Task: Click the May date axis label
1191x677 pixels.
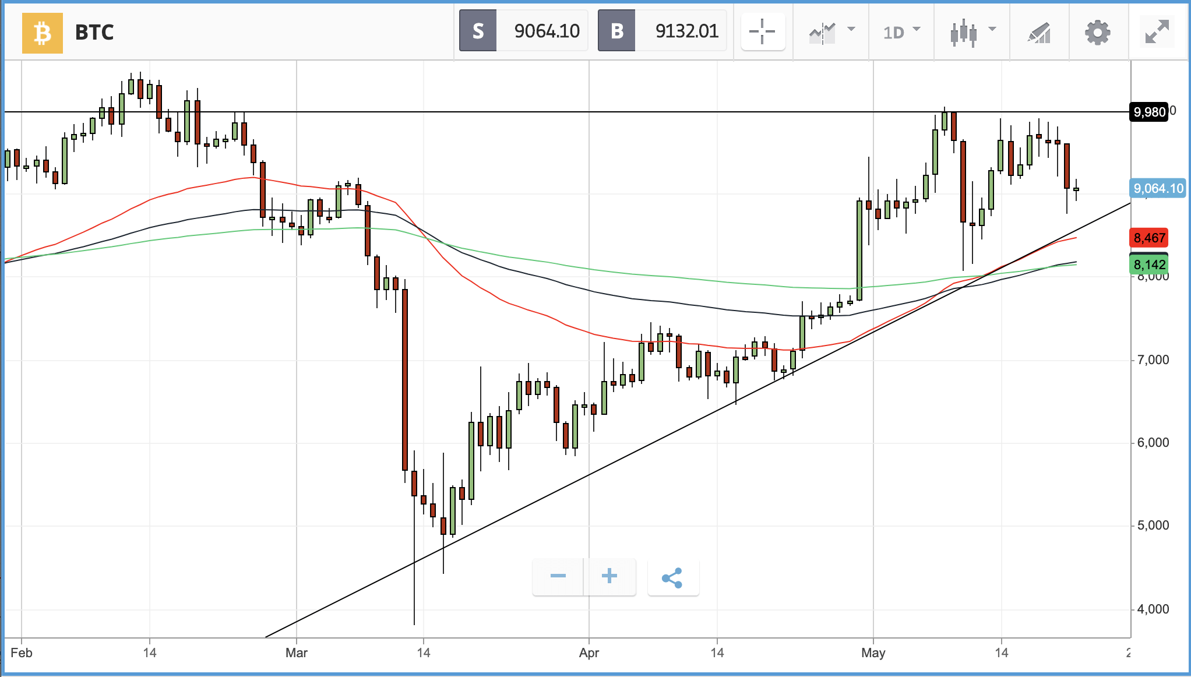Action: coord(873,653)
